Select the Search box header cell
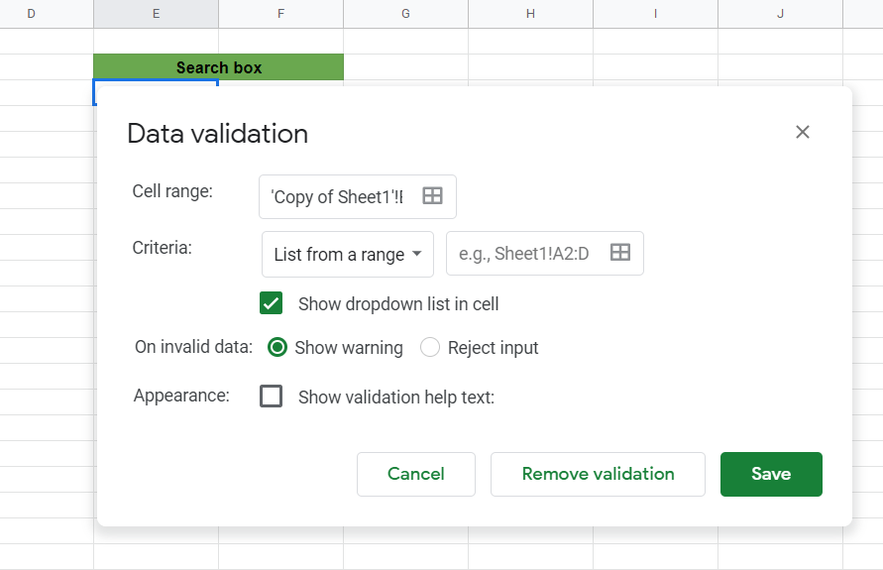The width and height of the screenshot is (883, 570). click(x=218, y=67)
